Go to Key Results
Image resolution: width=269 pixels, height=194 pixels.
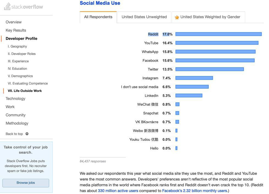(16, 30)
